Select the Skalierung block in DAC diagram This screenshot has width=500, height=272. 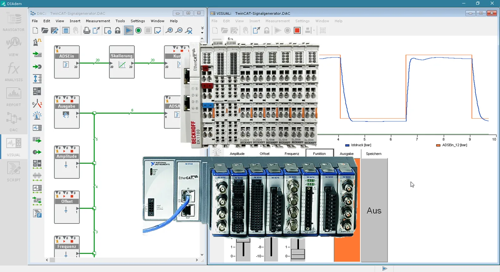[122, 62]
